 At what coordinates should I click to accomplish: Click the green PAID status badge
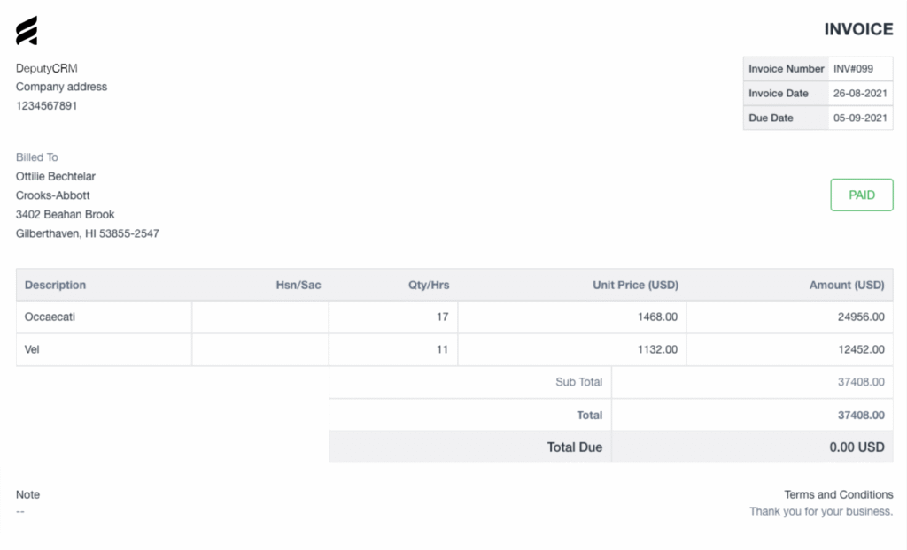pos(861,195)
